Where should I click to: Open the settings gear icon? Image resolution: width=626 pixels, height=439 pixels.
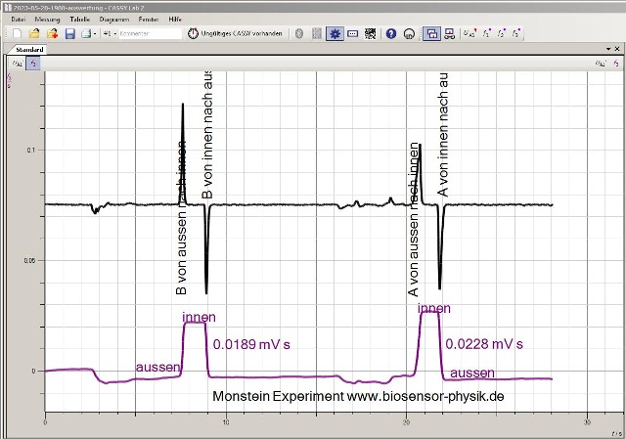[335, 33]
